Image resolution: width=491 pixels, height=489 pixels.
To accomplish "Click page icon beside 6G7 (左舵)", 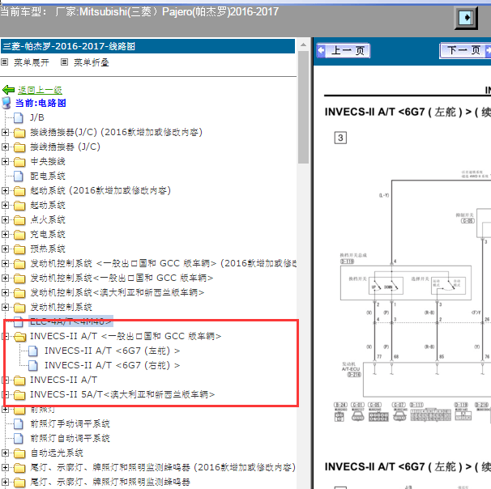I will 33,351.
